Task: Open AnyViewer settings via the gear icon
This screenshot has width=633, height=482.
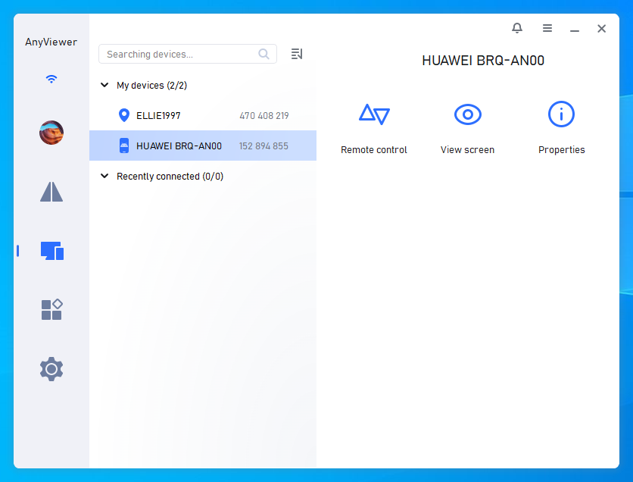Action: [x=51, y=369]
